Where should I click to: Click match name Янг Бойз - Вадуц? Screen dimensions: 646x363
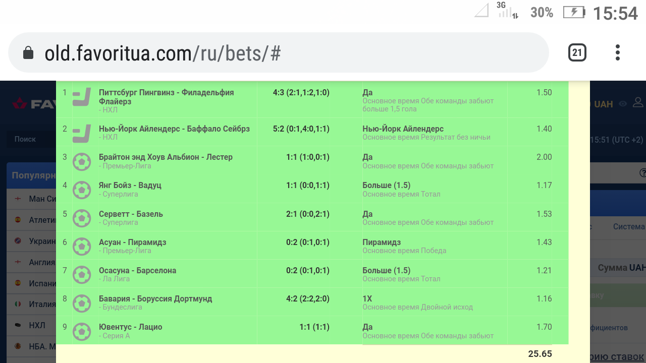pos(130,185)
